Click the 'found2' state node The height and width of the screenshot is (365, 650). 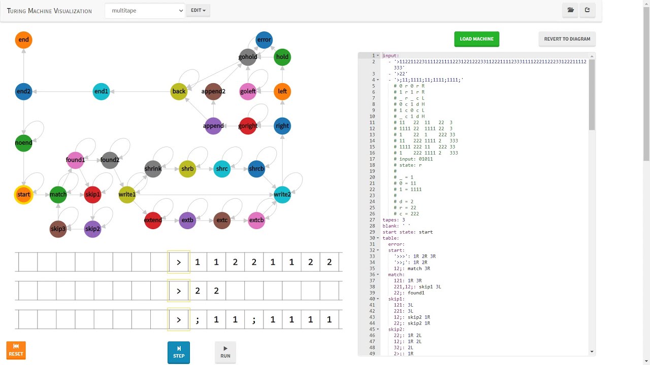click(110, 160)
